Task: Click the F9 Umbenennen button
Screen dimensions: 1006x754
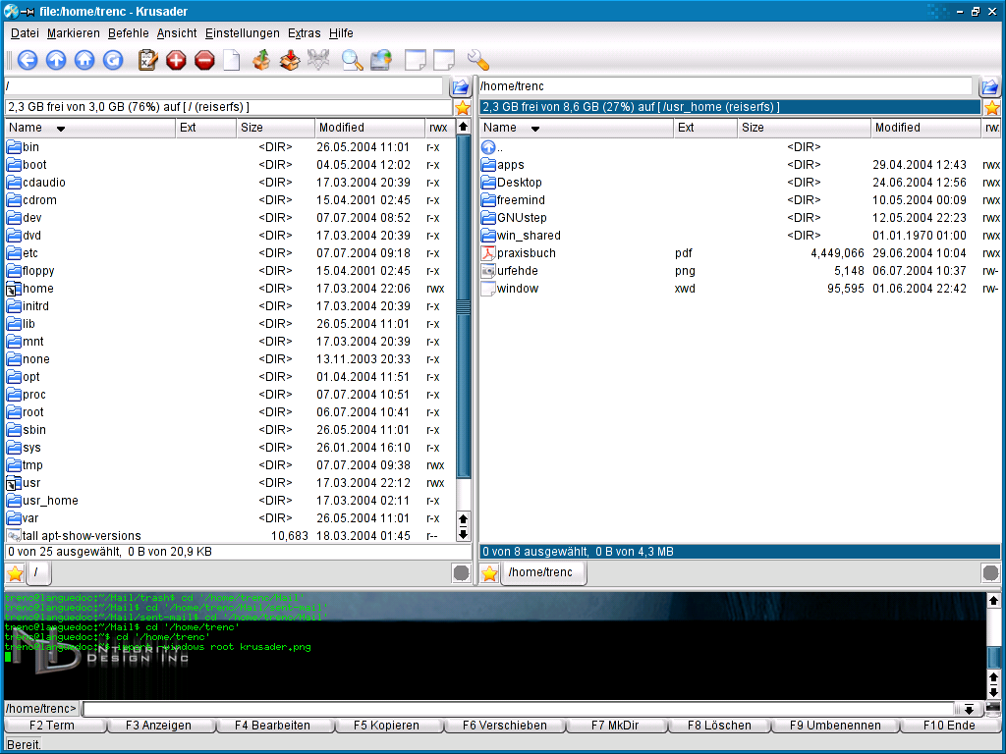Action: tap(835, 726)
